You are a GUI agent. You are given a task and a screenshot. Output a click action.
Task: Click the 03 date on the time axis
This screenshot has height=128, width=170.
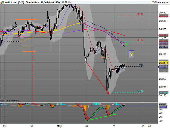click(114, 126)
